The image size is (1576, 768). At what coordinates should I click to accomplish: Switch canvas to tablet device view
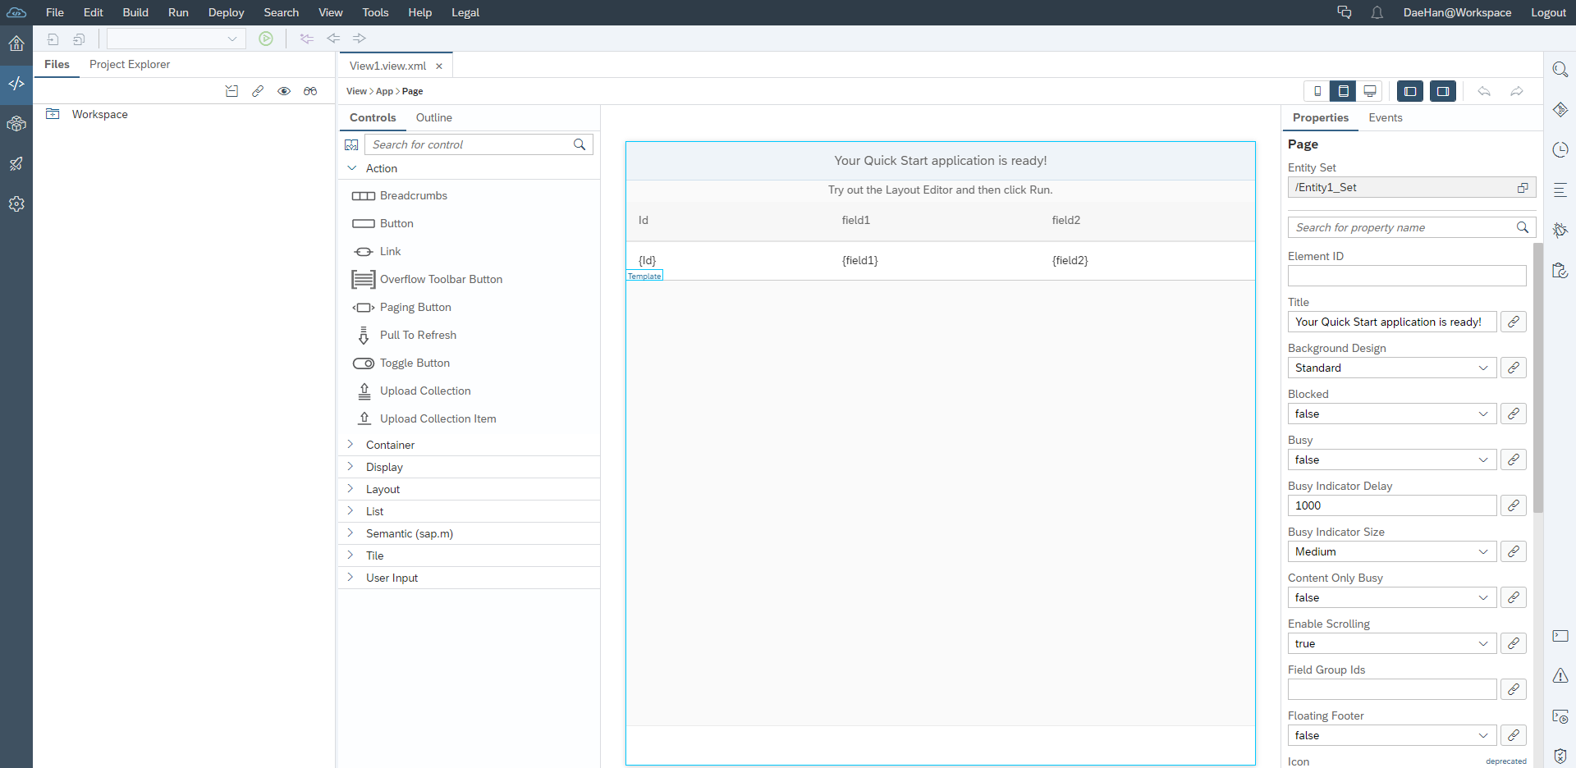coord(1344,91)
